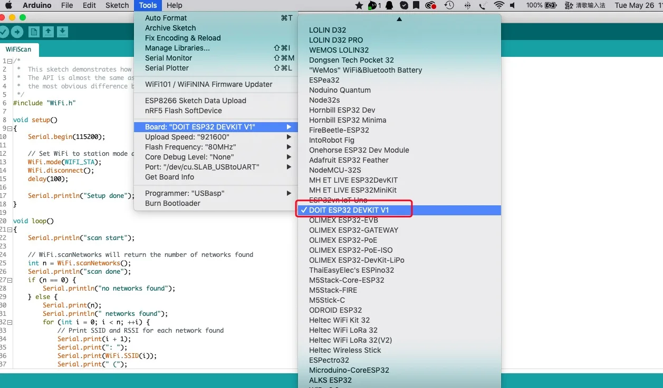This screenshot has width=663, height=388.
Task: Click the Verify checkmark toolbar button
Action: [3, 32]
